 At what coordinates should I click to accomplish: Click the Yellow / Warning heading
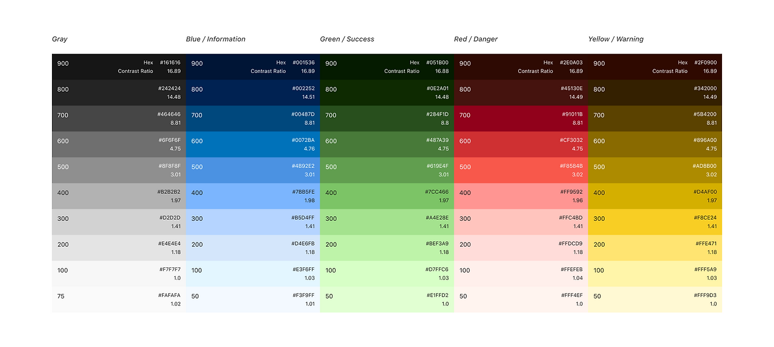click(615, 39)
